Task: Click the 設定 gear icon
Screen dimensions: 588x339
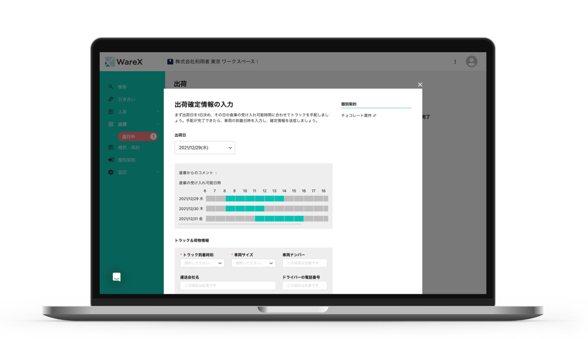Action: (111, 173)
